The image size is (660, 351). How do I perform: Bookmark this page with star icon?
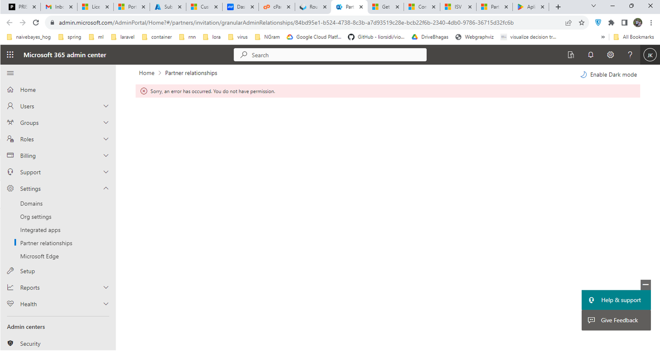[582, 23]
